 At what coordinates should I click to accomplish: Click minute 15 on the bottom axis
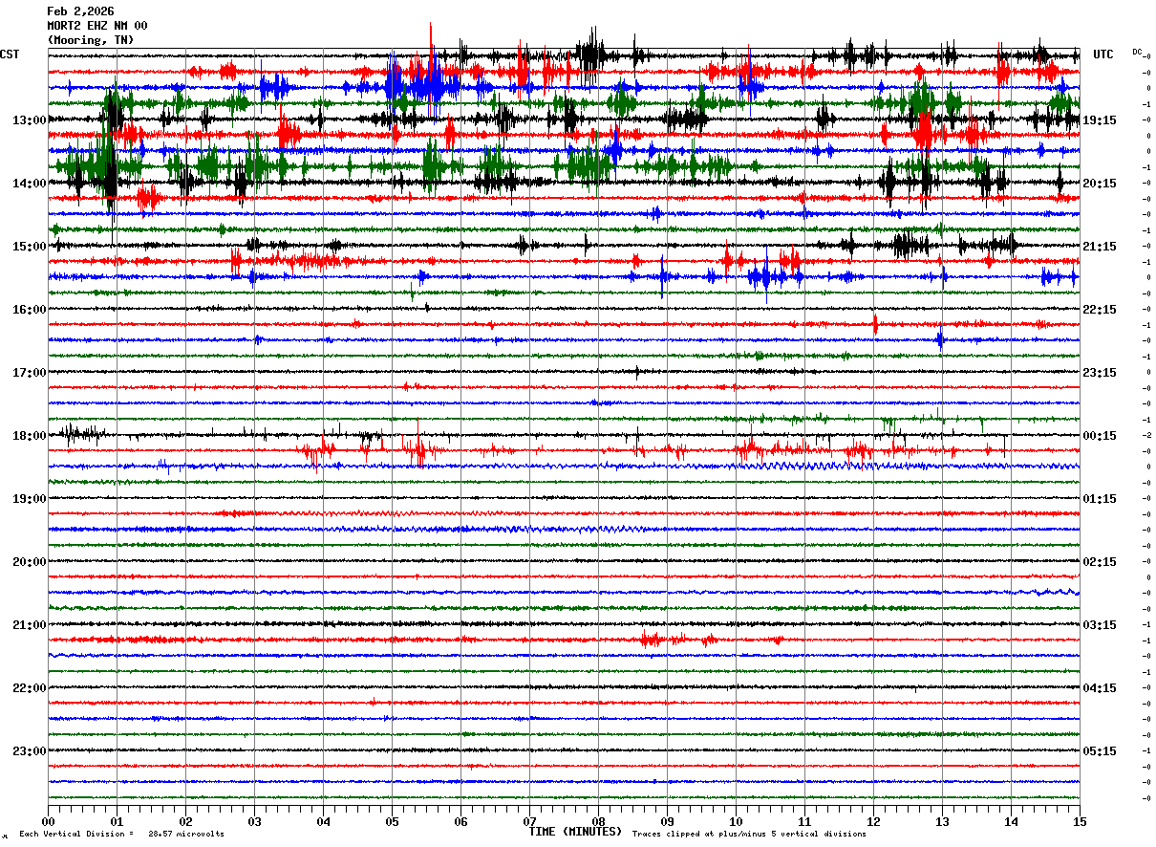click(x=1079, y=822)
